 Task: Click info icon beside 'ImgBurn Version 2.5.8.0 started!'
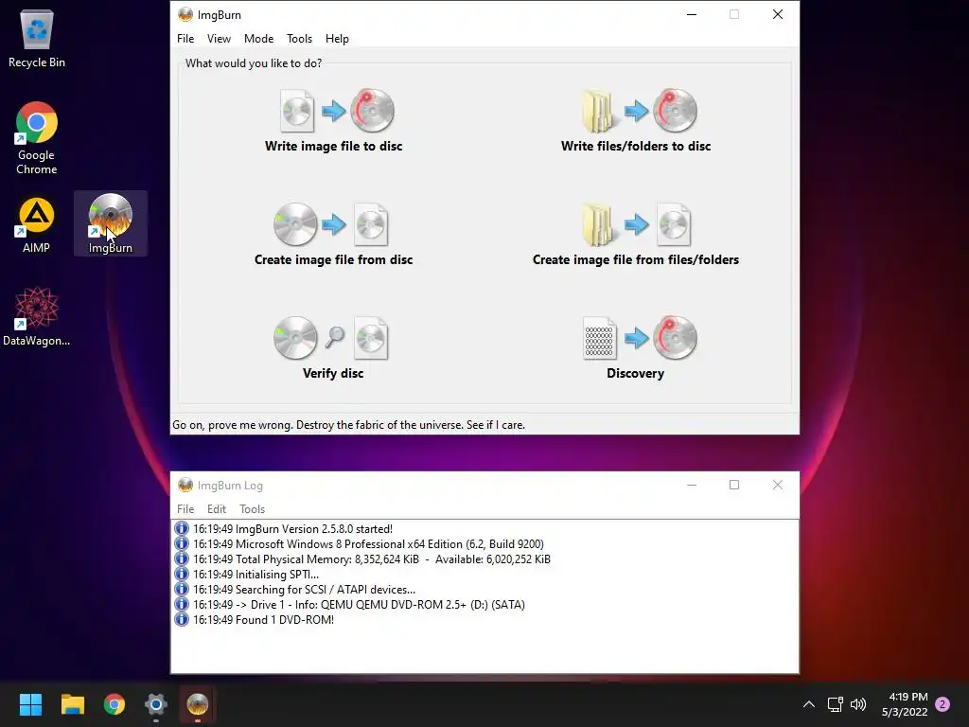(181, 528)
